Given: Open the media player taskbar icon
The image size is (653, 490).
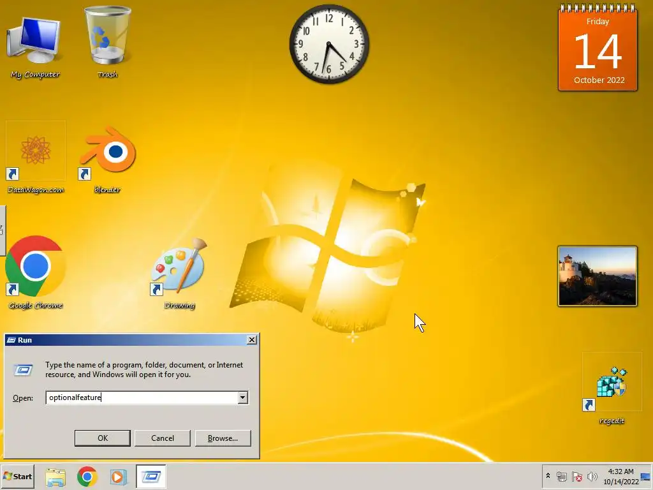Looking at the screenshot, I should pos(118,477).
